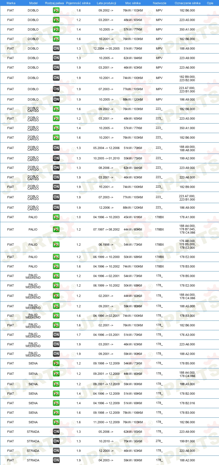
Task: Click engine code 199 A2.000
Action: (187, 158)
